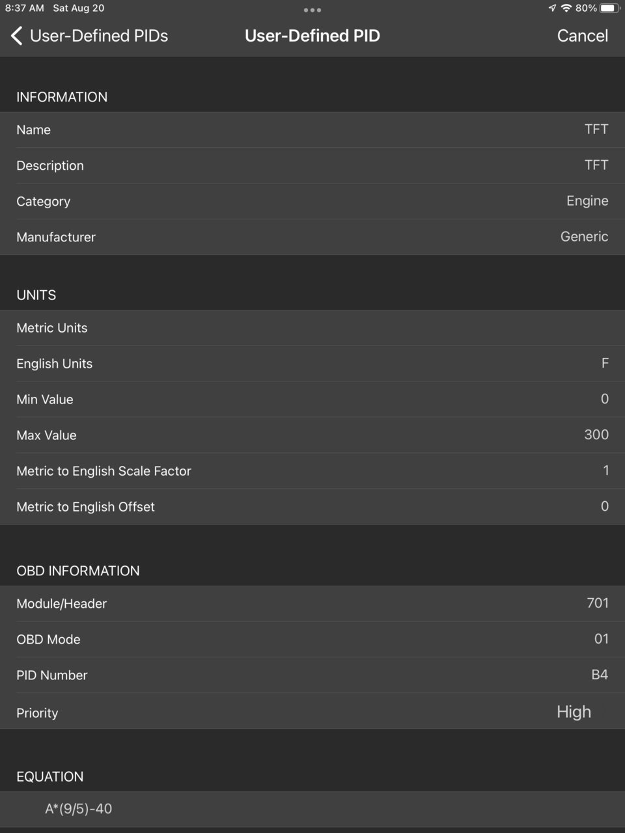Tap the three-dot multitasking icon
Viewport: 625px width, 833px height.
[x=312, y=10]
